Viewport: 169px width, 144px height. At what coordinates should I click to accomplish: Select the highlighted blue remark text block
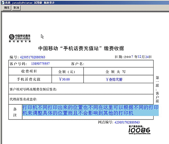tap(90, 110)
